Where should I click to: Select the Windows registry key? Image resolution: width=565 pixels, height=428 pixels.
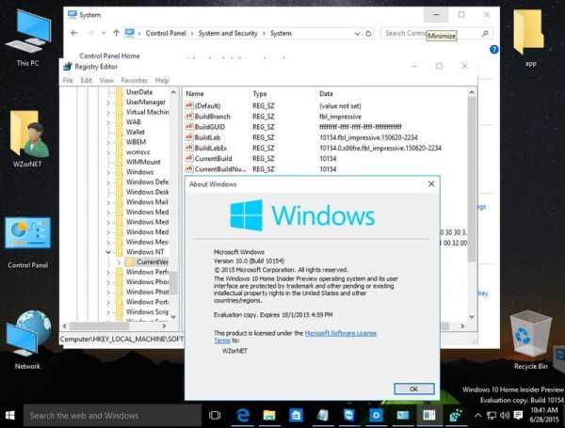coord(139,172)
